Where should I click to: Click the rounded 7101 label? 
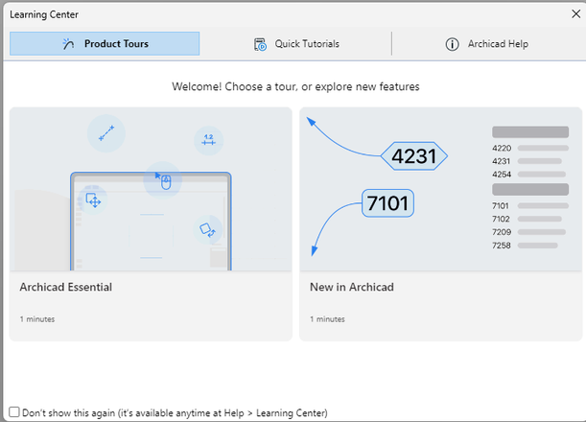tap(387, 203)
